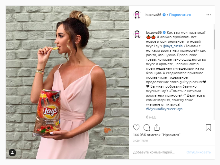
Task: Open the buzova86 username in caption
Action: [154, 32]
